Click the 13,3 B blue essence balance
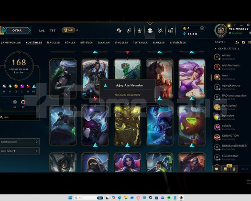This screenshot has width=251, height=201. [x=190, y=34]
